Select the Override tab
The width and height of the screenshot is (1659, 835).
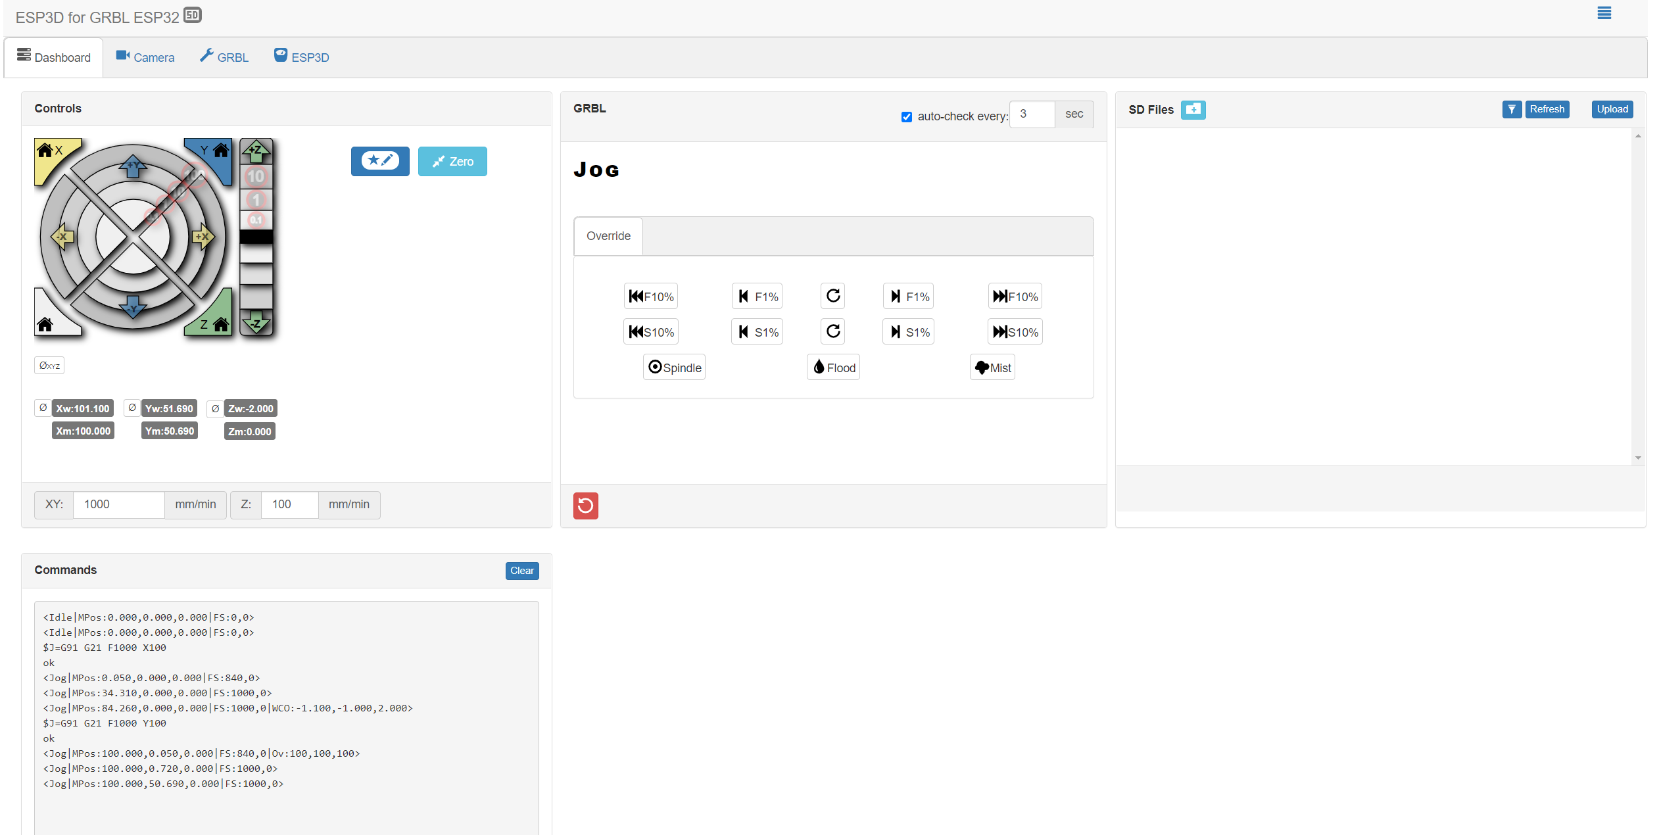point(608,236)
